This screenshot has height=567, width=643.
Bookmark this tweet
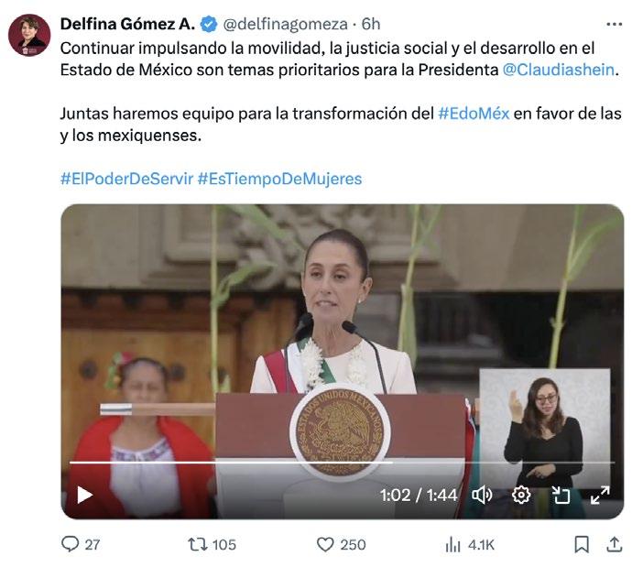point(582,545)
